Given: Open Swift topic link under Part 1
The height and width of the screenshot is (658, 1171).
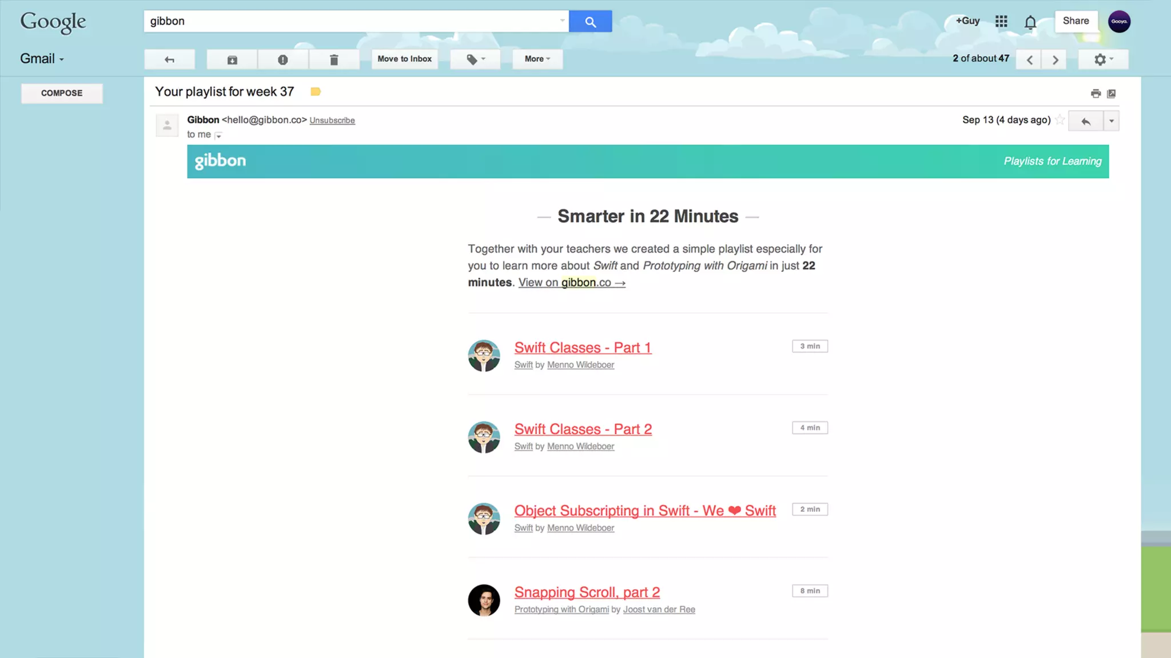Looking at the screenshot, I should (523, 365).
